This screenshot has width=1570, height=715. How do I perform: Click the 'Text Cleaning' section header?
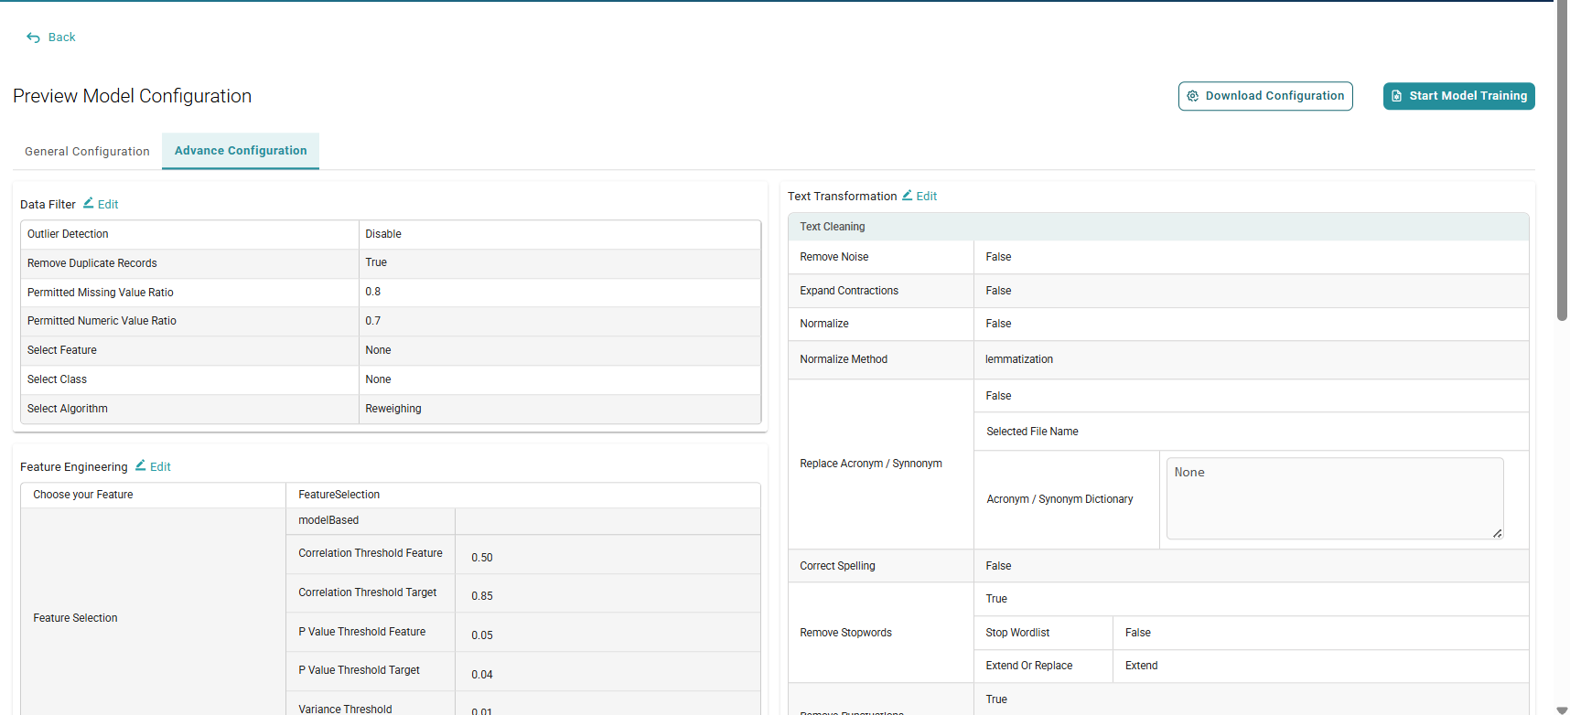[x=833, y=227]
